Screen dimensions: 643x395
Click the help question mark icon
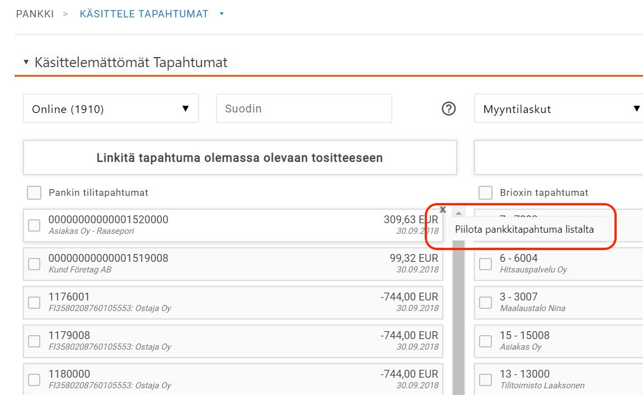449,109
